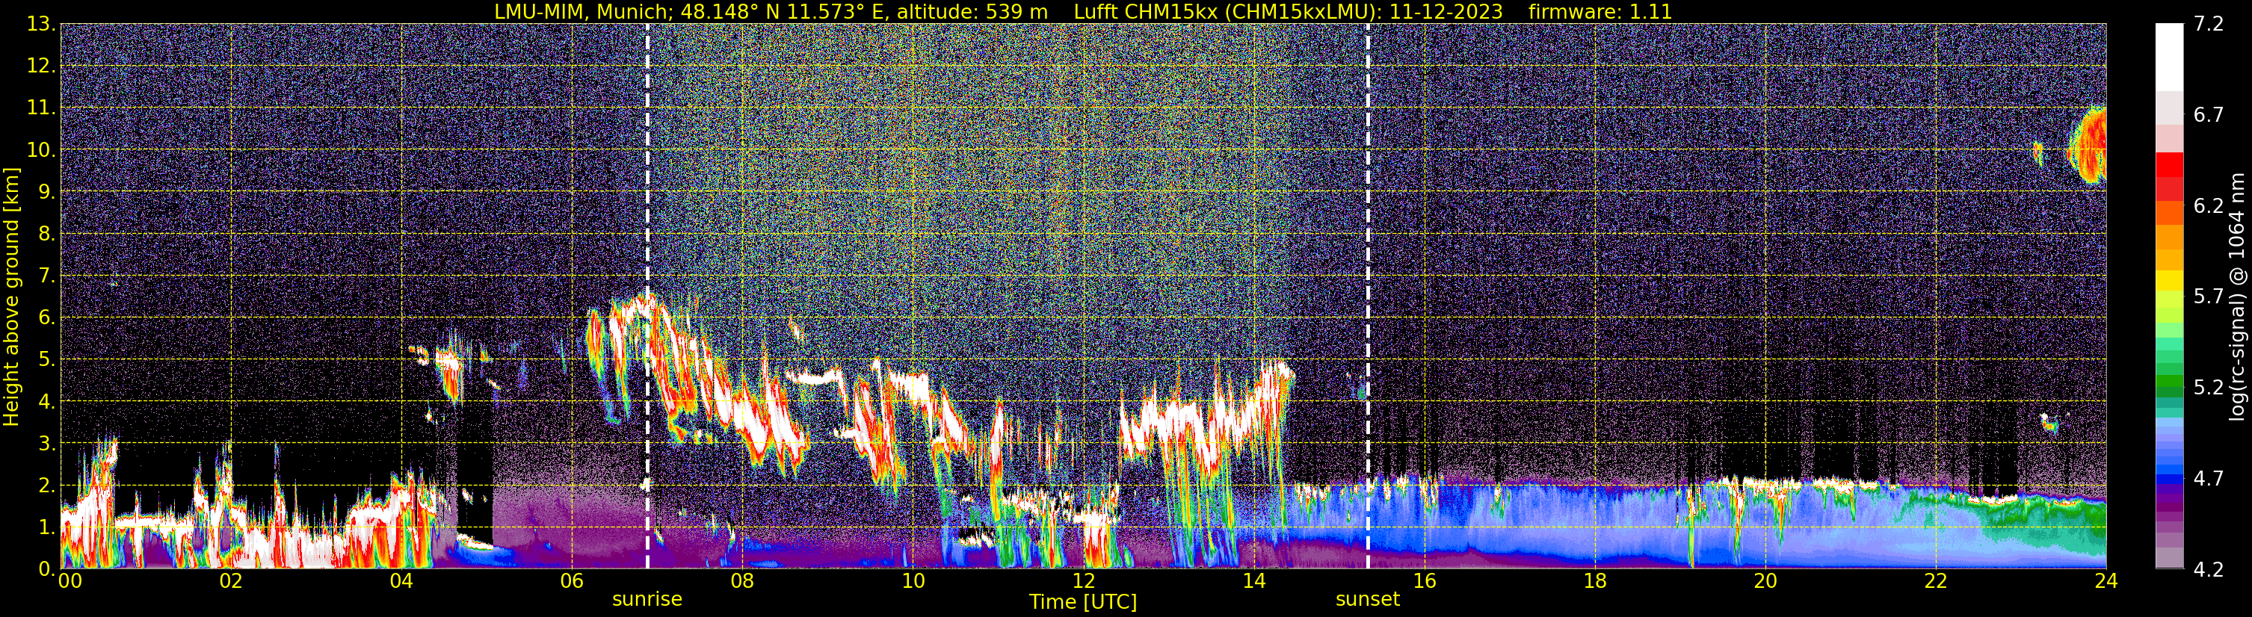Click the red cirrus cloud at 10 km near 24 UTC
Viewport: 2252px width, 617px height.
point(2089,146)
